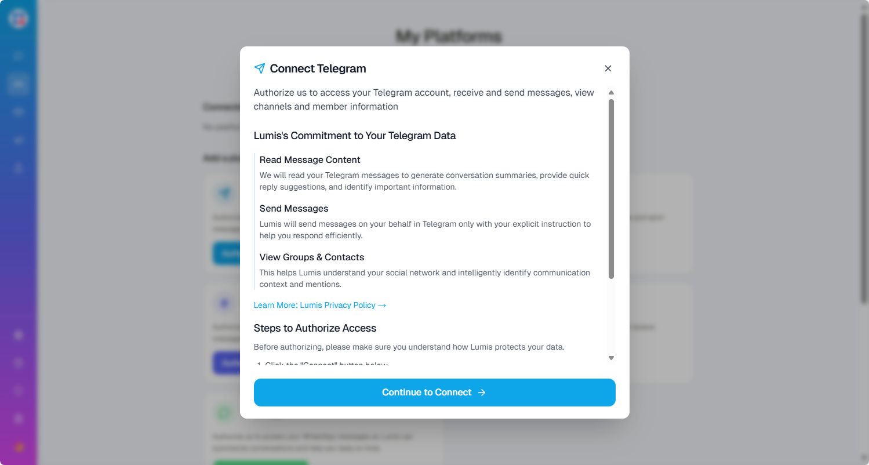Screen dimensions: 869x465
Task: Open the Lumis Privacy Policy link
Action: (x=319, y=305)
